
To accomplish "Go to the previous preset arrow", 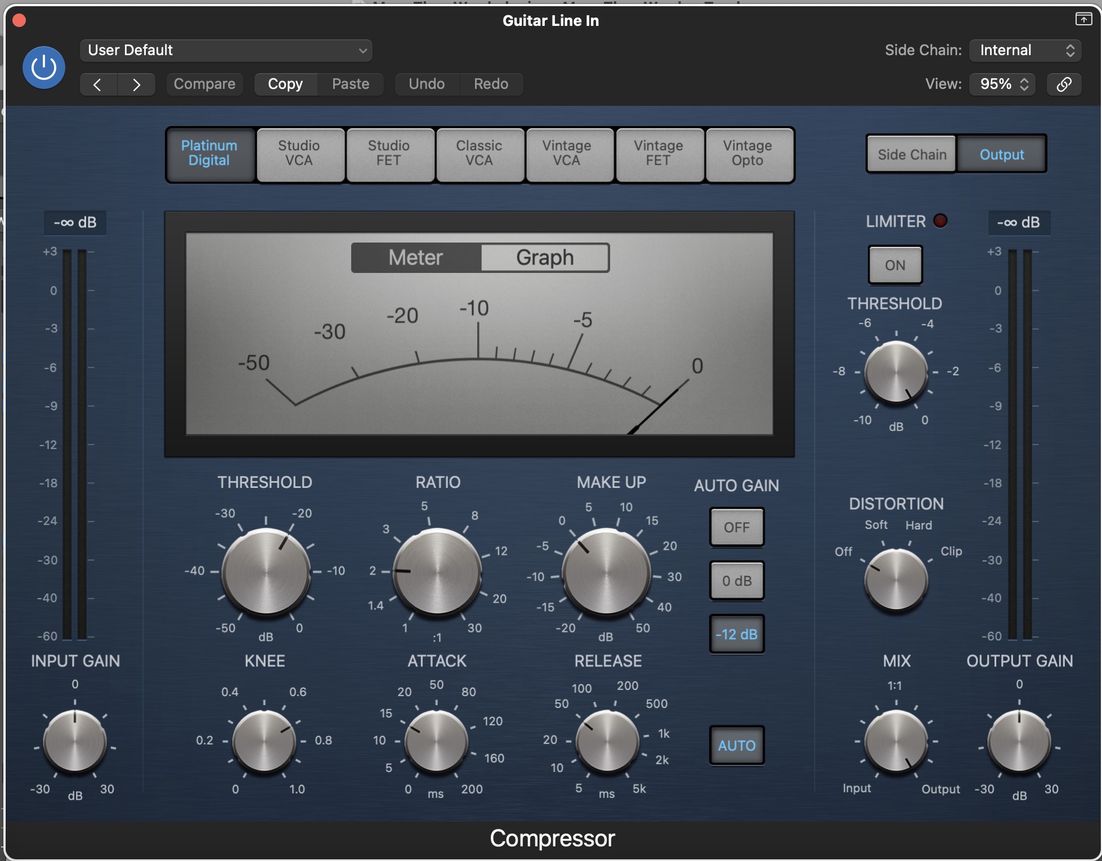I will 98,84.
